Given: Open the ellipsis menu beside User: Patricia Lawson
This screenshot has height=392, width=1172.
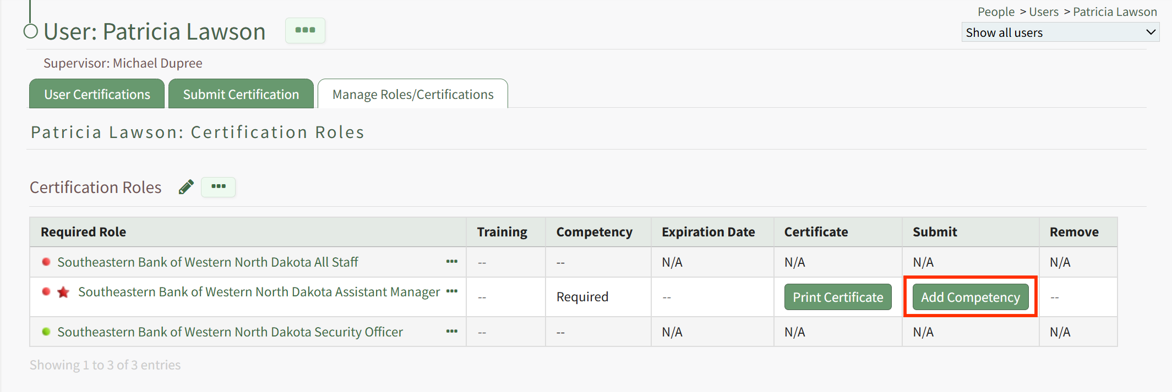Looking at the screenshot, I should click(305, 30).
